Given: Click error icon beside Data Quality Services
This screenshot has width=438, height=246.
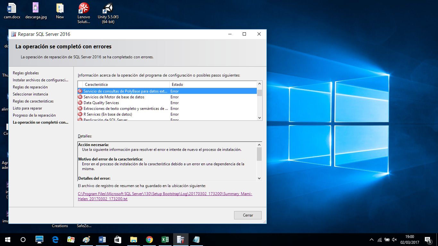Looking at the screenshot, I should (80, 103).
